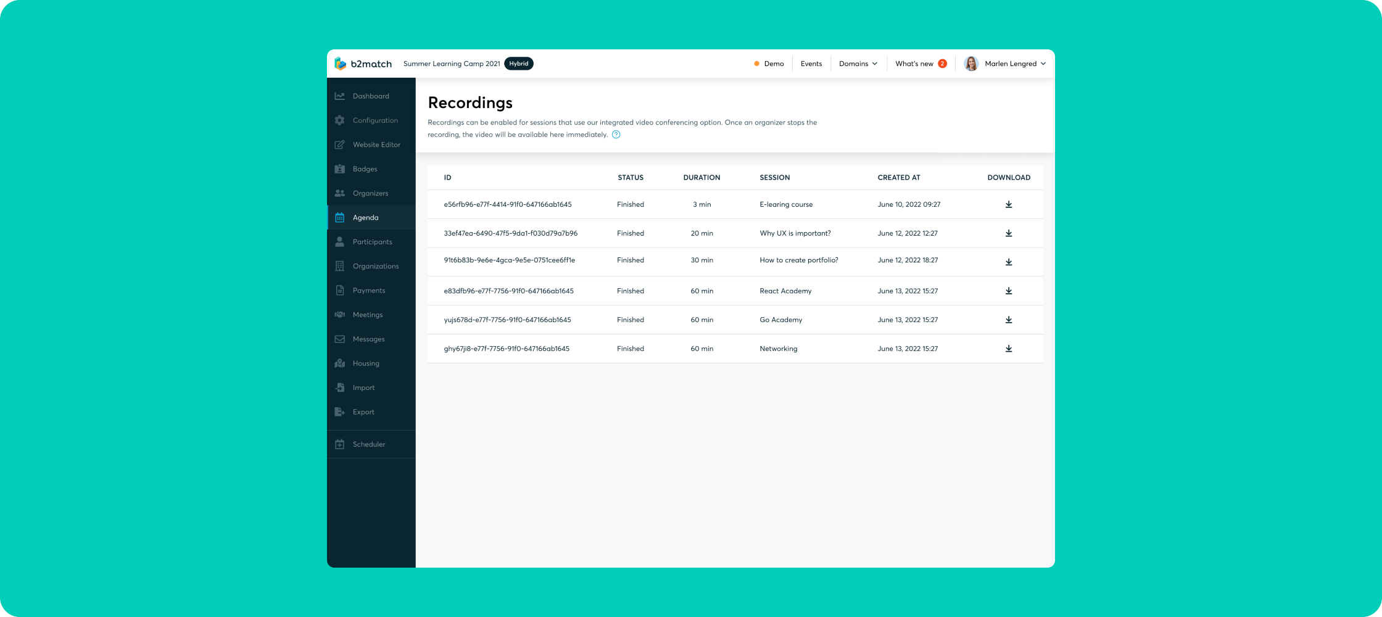This screenshot has height=617, width=1382.
Task: Select ID e83dfb96-e77f-7756-91f0-647166ab1645
Action: (x=509, y=291)
